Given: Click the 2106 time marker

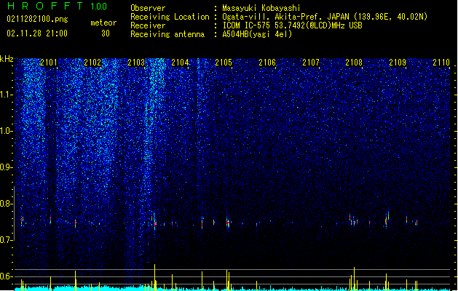Looking at the screenshot, I should tap(267, 63).
